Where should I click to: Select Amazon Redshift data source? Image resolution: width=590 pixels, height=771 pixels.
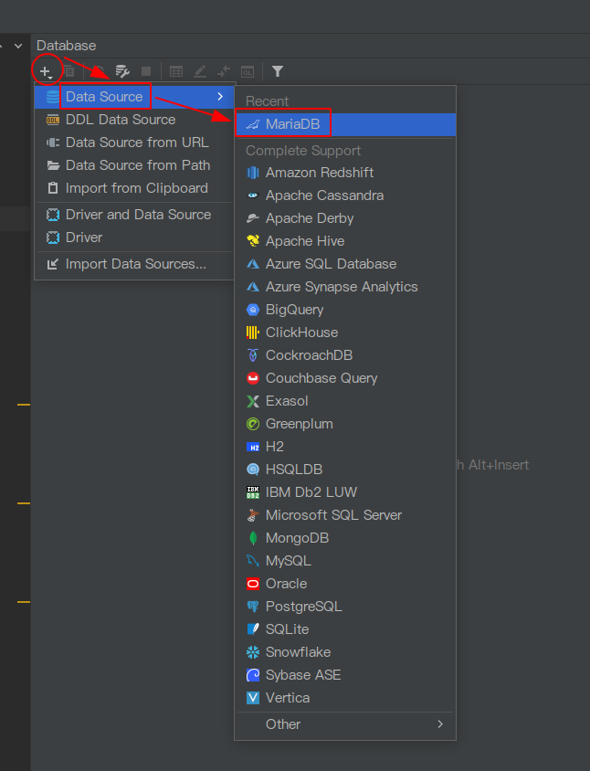[345, 173]
